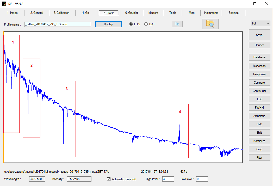Click the emission peak in region 4

tap(179, 126)
